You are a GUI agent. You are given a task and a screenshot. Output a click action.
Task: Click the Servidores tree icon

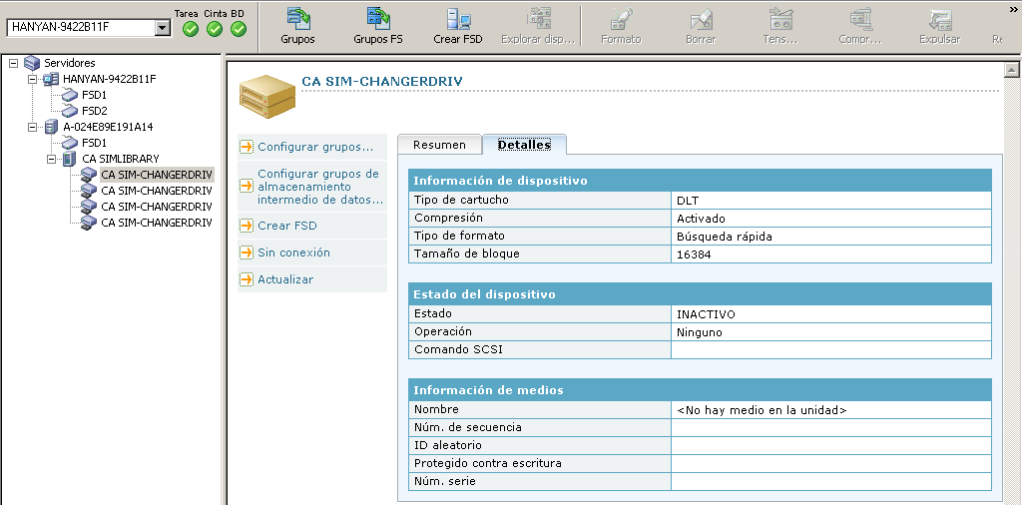point(32,63)
